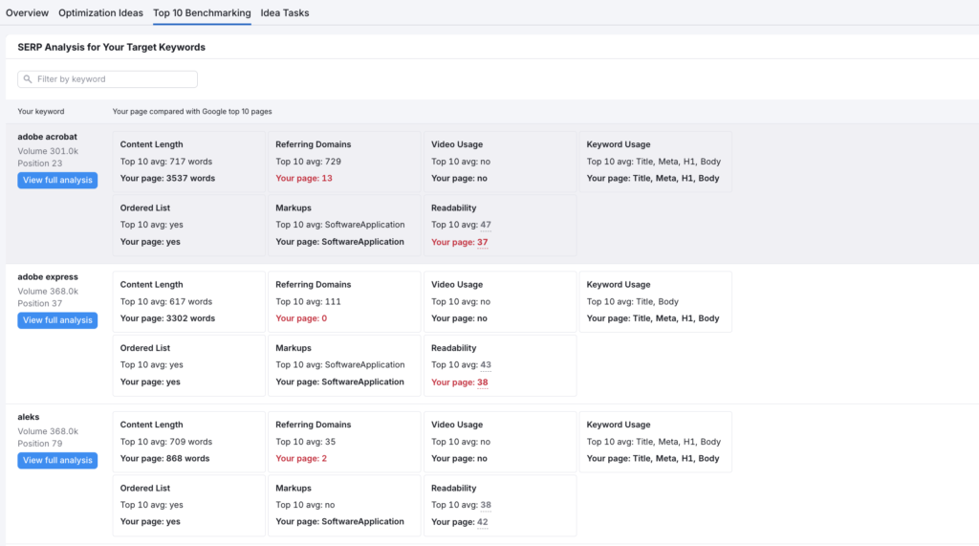
Task: Go to the Idea Tasks tab
Action: point(285,12)
